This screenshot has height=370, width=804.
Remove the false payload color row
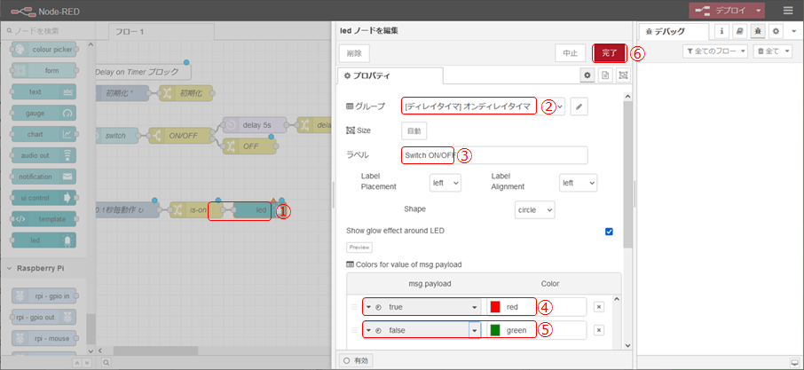click(598, 330)
